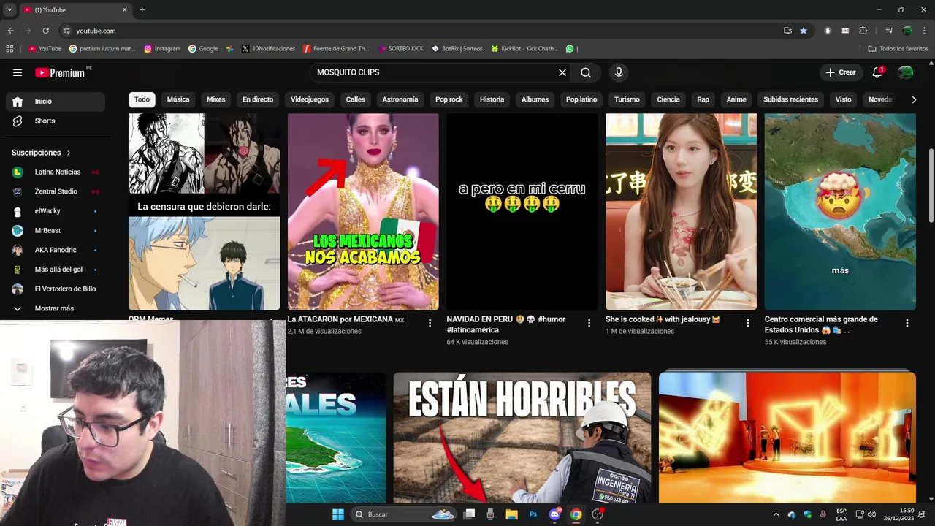Image resolution: width=935 pixels, height=526 pixels.
Task: Open the OPM Memes short thumbnail
Action: (x=205, y=212)
